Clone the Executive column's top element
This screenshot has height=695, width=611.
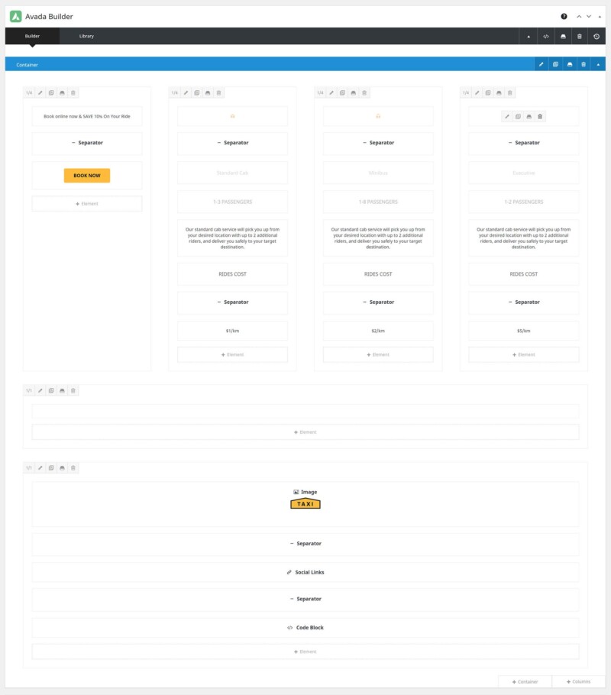coord(518,116)
